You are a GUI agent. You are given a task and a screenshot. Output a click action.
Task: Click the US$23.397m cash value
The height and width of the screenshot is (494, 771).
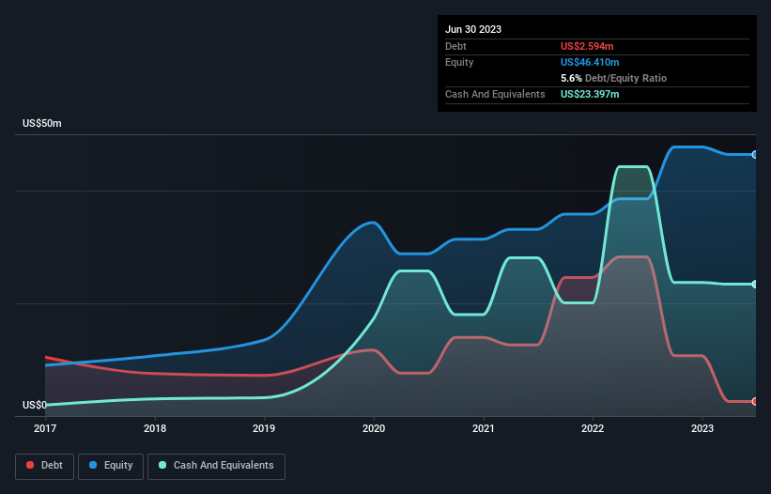pyautogui.click(x=590, y=94)
